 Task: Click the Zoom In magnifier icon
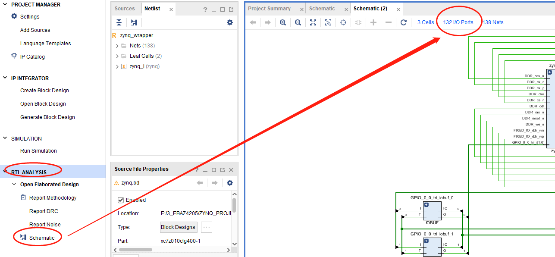tap(283, 22)
